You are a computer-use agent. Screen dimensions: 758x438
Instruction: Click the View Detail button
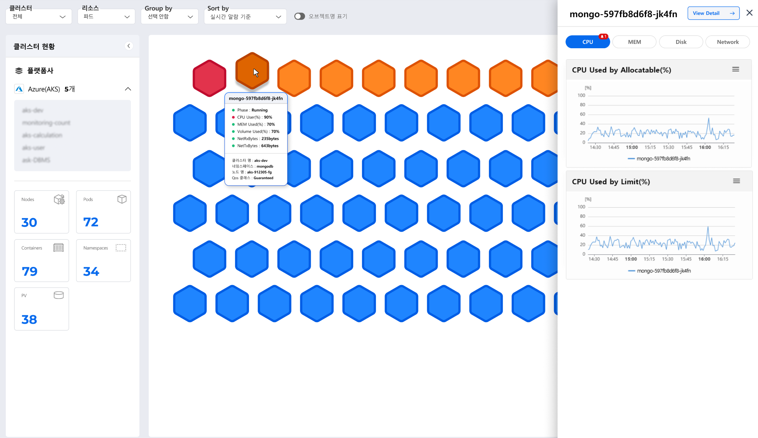(x=713, y=13)
